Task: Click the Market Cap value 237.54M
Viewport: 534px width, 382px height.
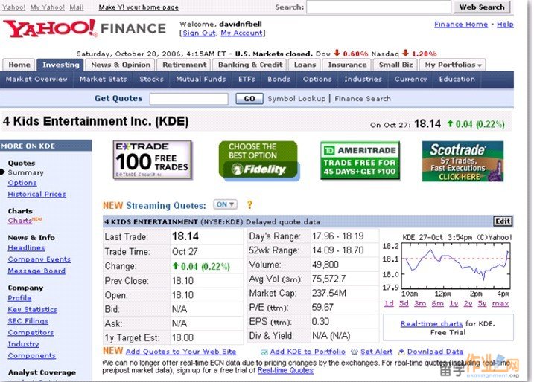Action: (328, 293)
